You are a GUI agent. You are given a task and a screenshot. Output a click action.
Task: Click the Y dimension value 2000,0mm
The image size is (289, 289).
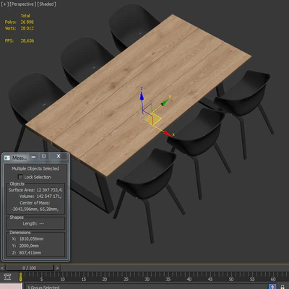pos(29,246)
